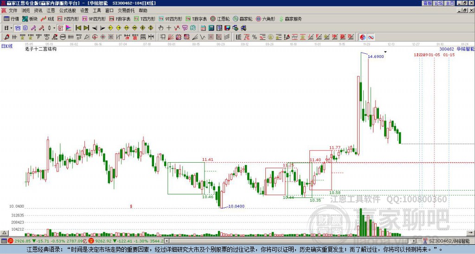475x254 pixels.
Task: Open the 赢家服务 button
Action: click(x=290, y=19)
